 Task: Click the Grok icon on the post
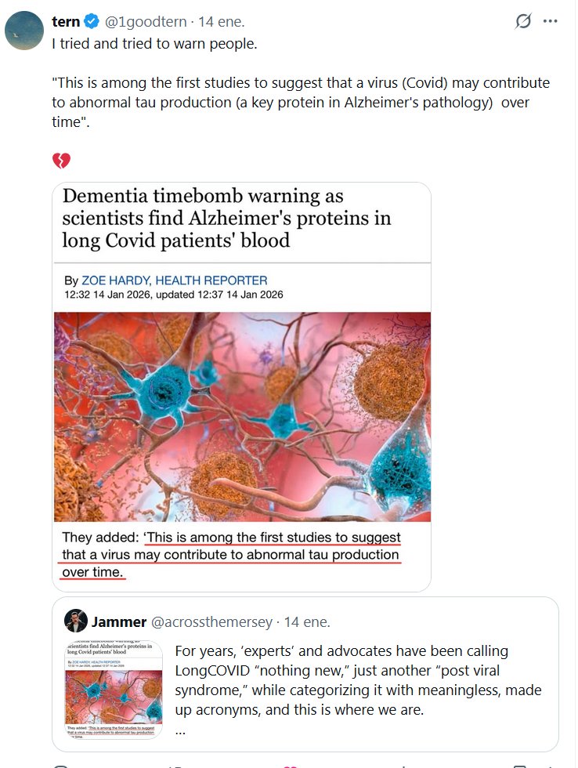coord(523,22)
